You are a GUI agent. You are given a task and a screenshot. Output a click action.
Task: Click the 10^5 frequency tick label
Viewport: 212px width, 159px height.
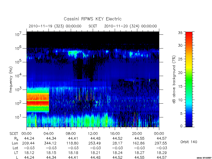coord(19,62)
